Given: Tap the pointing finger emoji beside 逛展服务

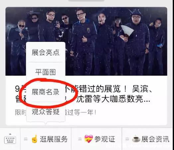Looking at the screenshot, I should point(35,139).
